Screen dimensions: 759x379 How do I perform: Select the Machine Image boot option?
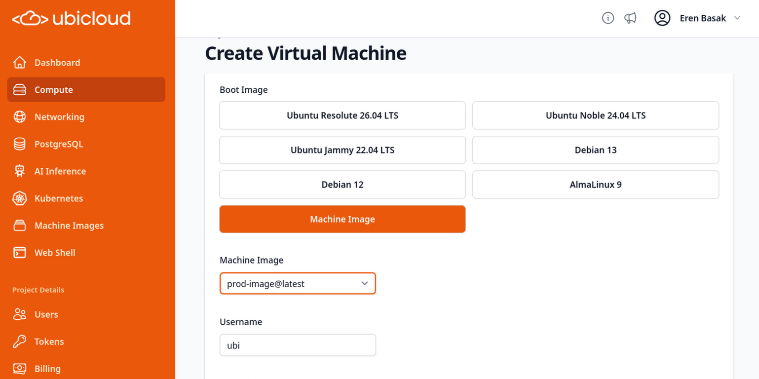342,219
